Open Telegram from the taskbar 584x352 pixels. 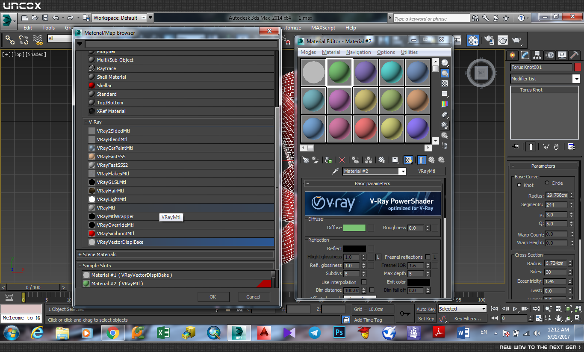(x=314, y=333)
